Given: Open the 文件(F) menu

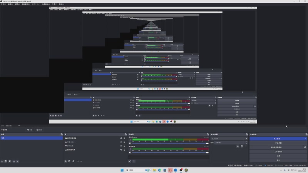Looking at the screenshot, I should (3, 4).
